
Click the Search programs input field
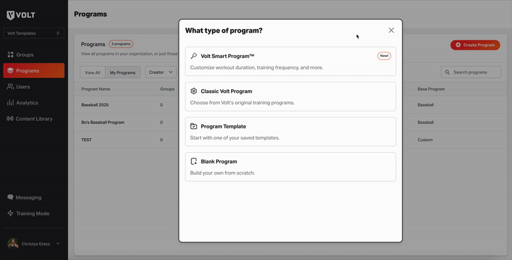point(475,72)
